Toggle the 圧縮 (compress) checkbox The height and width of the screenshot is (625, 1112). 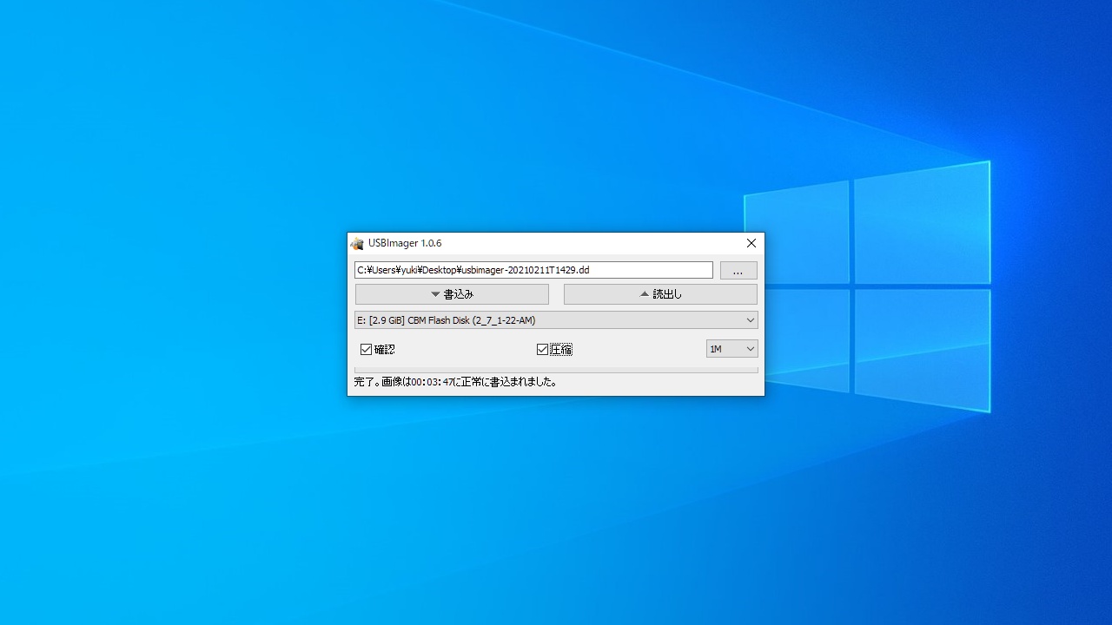coord(554,349)
